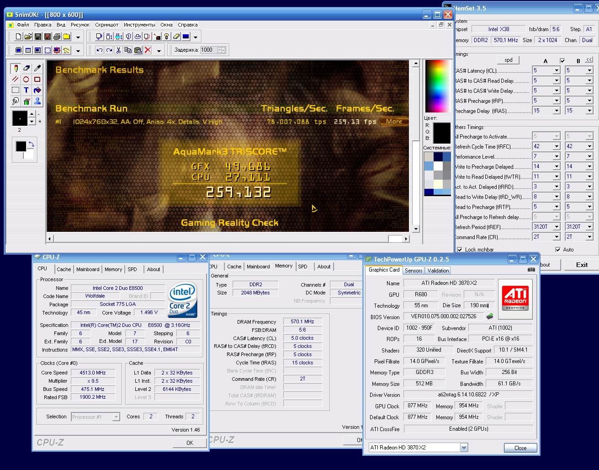This screenshot has width=599, height=470.
Task: Click the swap foreground and background colors arrow
Action: [31, 144]
